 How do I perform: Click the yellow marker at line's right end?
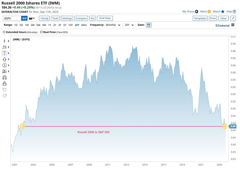pyautogui.click(x=225, y=126)
